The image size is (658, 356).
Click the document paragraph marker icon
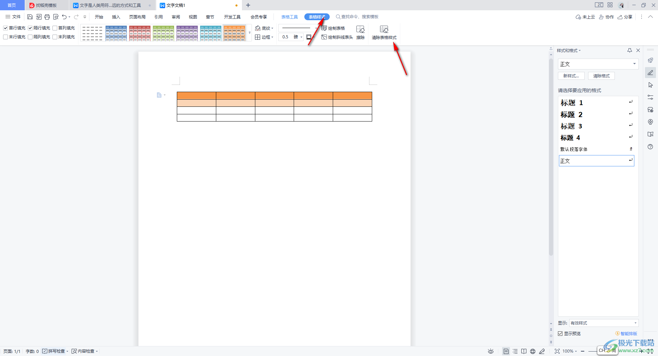pos(159,95)
